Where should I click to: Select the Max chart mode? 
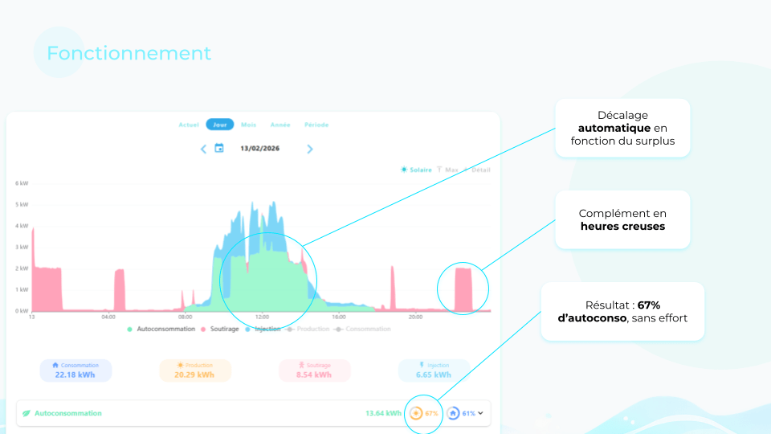(447, 170)
